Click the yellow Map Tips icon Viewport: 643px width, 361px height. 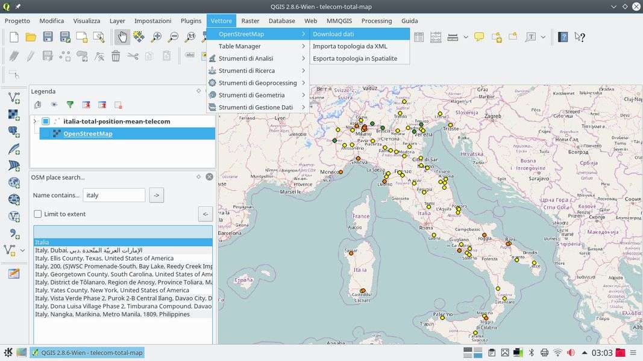point(479,37)
